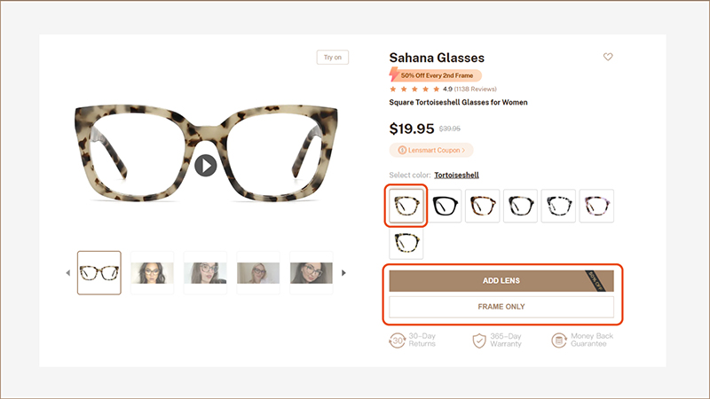Open the Lensmart Coupon dropdown
Viewport: 710px width, 399px height.
pos(431,151)
